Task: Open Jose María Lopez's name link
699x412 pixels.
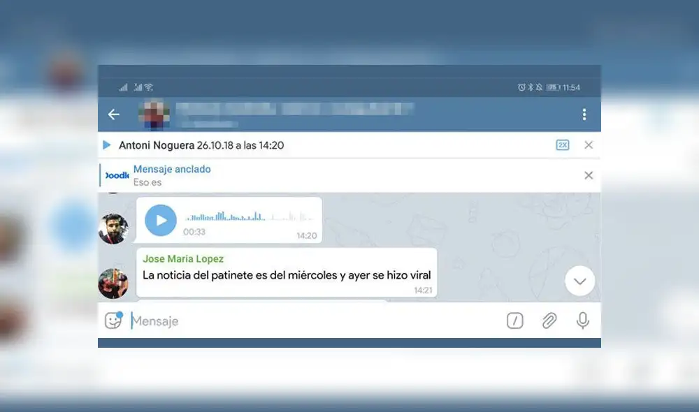Action: tap(182, 258)
